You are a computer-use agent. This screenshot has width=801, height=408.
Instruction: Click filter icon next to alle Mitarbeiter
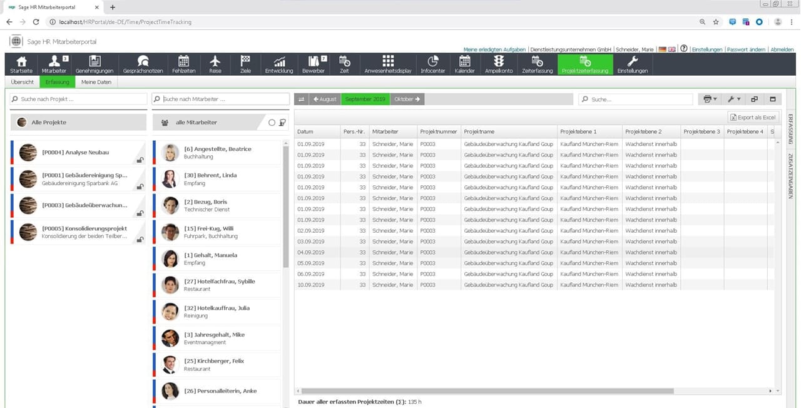click(283, 123)
